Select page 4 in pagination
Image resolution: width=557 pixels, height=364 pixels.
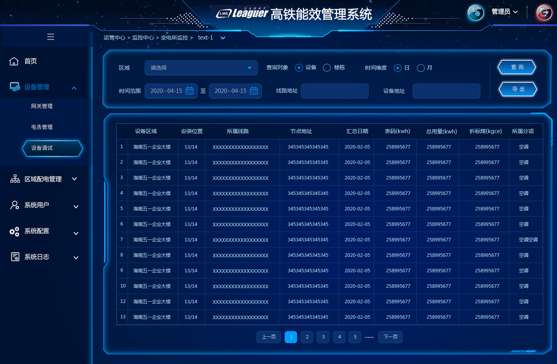(339, 337)
